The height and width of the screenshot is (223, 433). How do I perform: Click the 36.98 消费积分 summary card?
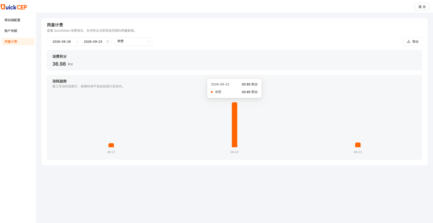coord(234,60)
